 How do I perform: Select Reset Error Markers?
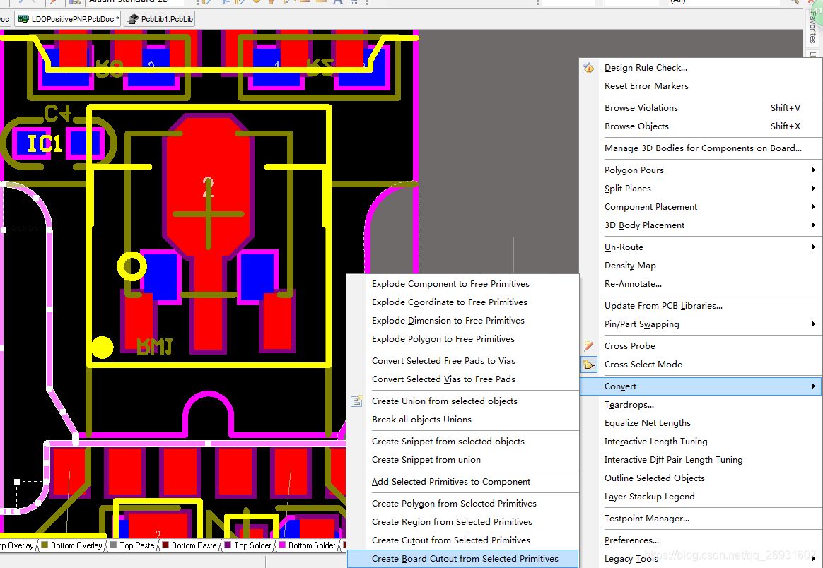tap(700, 86)
